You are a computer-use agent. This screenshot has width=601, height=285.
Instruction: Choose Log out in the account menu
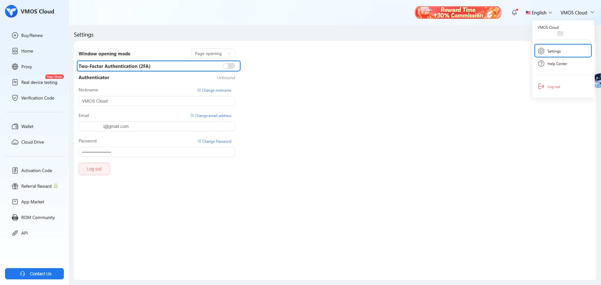pos(563,86)
